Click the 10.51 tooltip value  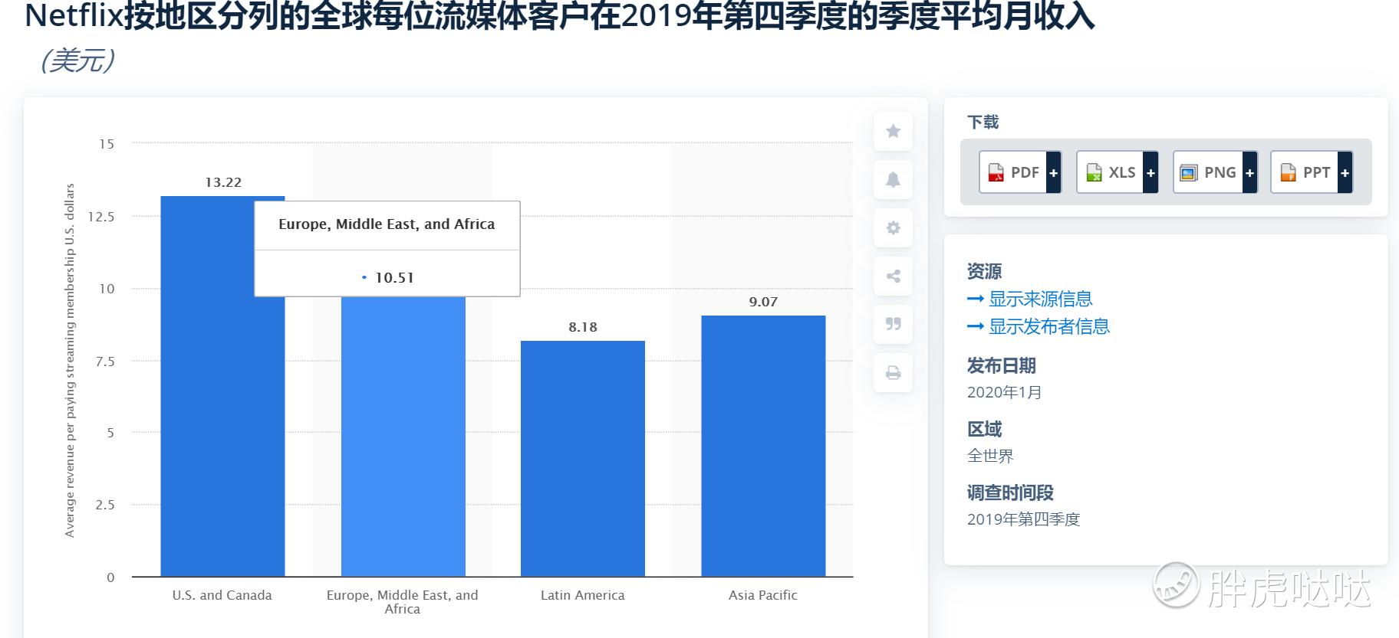[394, 277]
